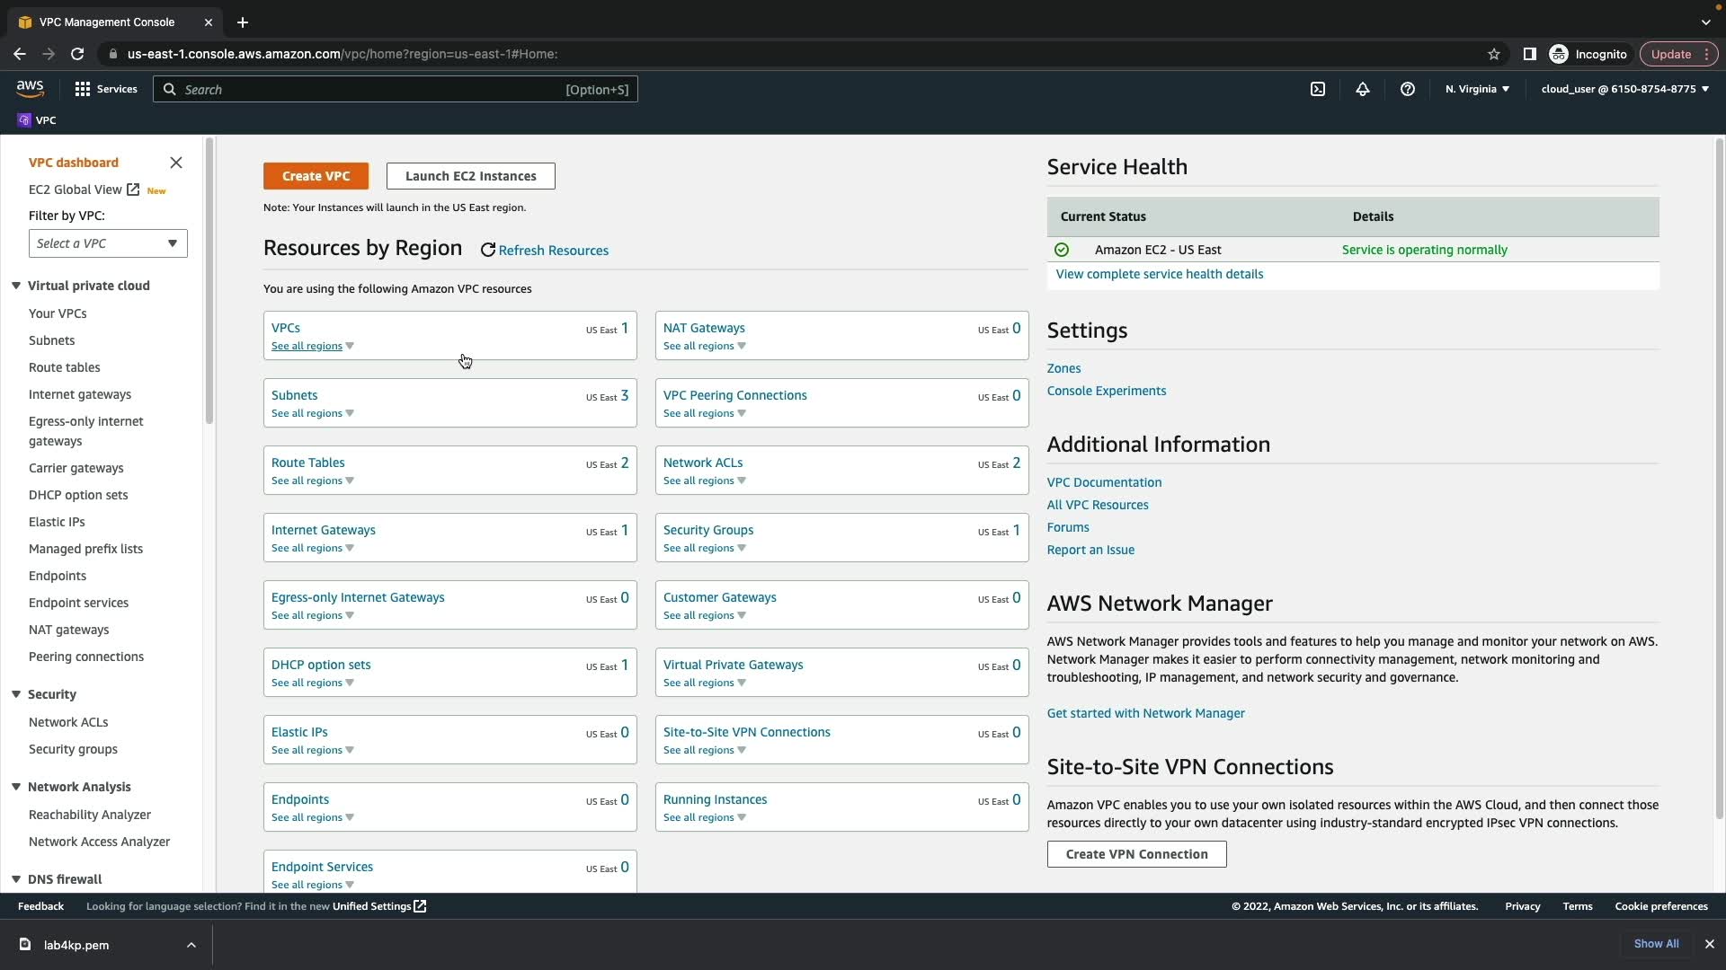The image size is (1726, 970).
Task: Close the VPC sidebar navigation panel
Action: (x=176, y=163)
